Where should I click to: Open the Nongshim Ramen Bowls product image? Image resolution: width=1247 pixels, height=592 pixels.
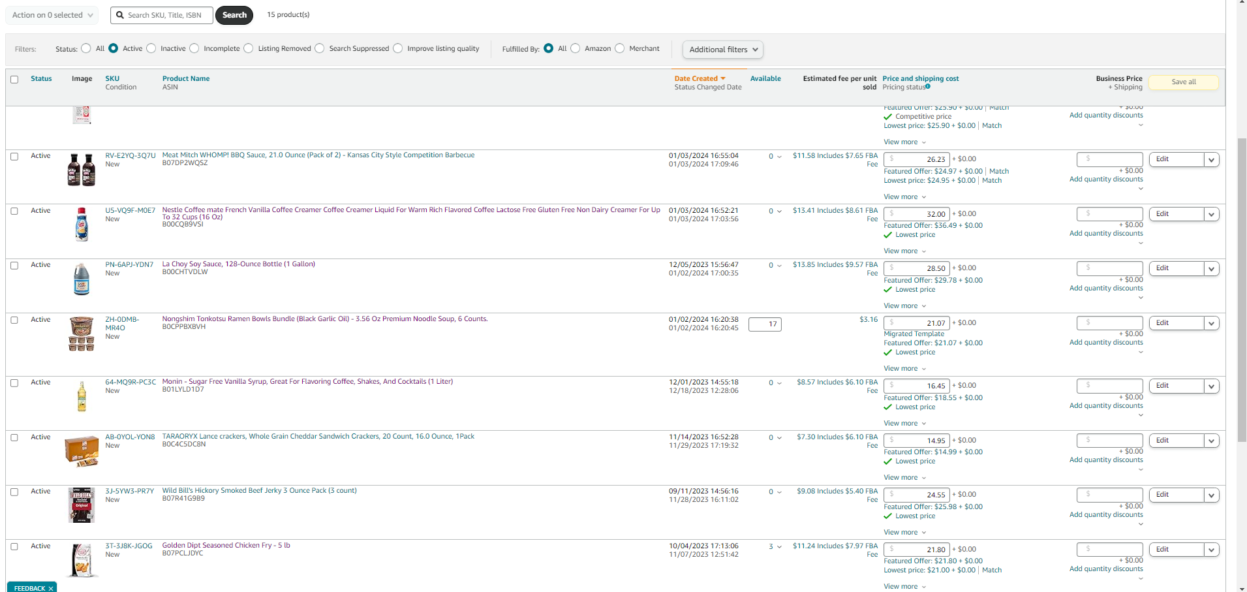pyautogui.click(x=82, y=334)
